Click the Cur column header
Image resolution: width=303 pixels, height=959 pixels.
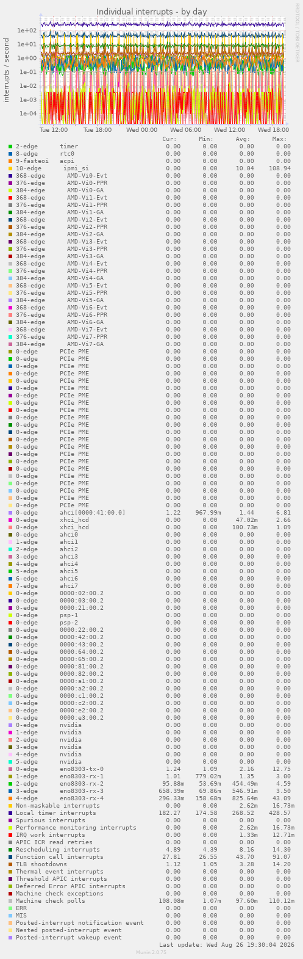(x=169, y=139)
